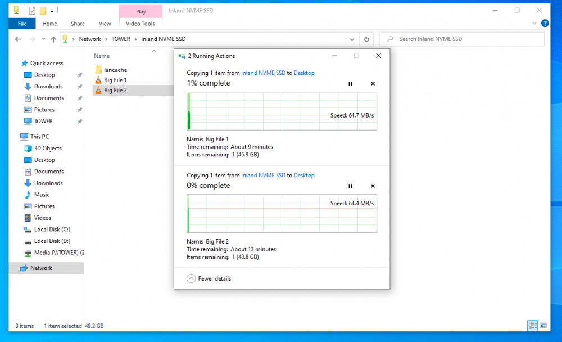This screenshot has height=342, width=562.
Task: Minimize the 2 Running Actions dialog
Action: coord(335,56)
